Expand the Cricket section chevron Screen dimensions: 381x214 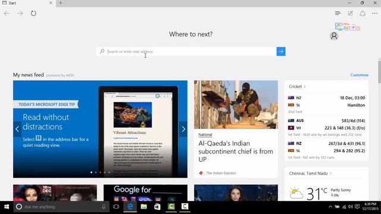(x=305, y=87)
